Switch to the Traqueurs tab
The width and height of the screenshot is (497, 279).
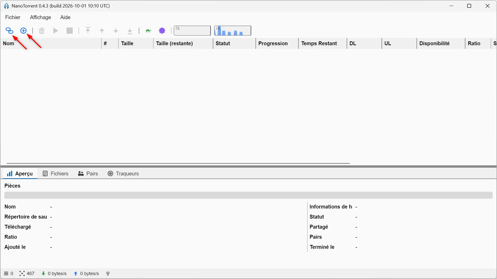click(123, 174)
